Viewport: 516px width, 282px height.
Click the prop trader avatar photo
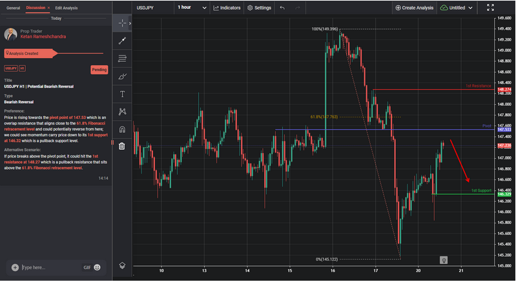click(10, 34)
